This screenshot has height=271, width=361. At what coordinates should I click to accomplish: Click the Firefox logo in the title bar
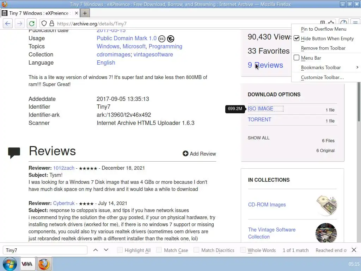[4, 4]
